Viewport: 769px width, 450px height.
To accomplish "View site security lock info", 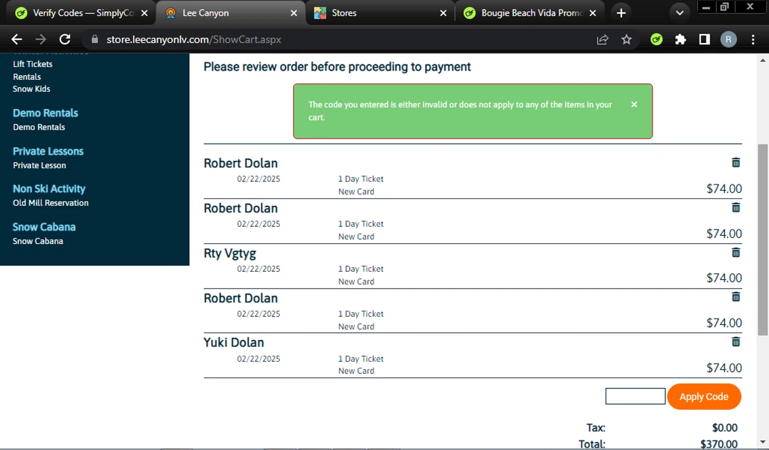I will pos(94,39).
